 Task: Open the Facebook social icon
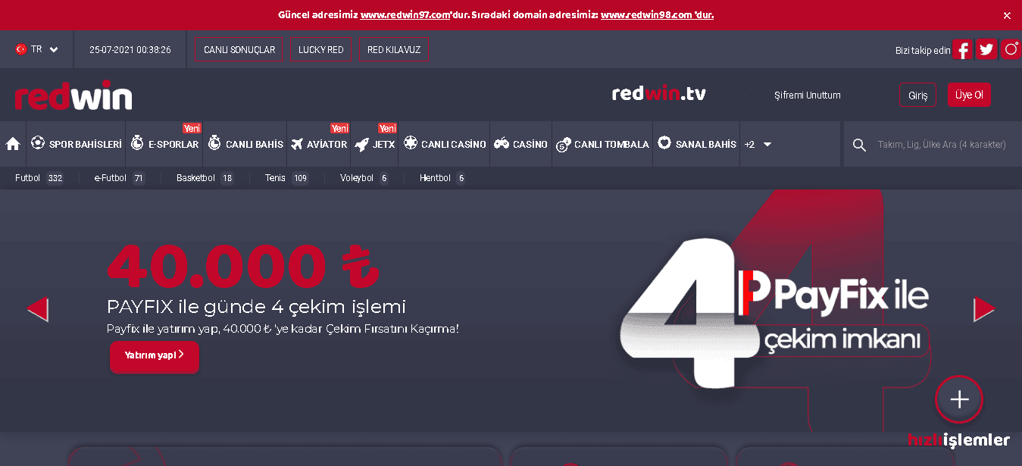[962, 50]
